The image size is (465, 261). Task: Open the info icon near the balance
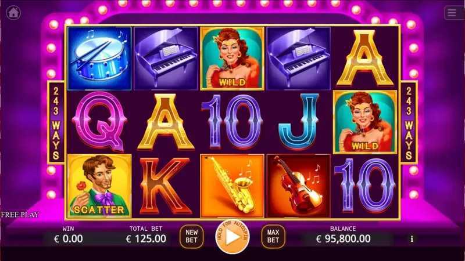click(x=412, y=239)
